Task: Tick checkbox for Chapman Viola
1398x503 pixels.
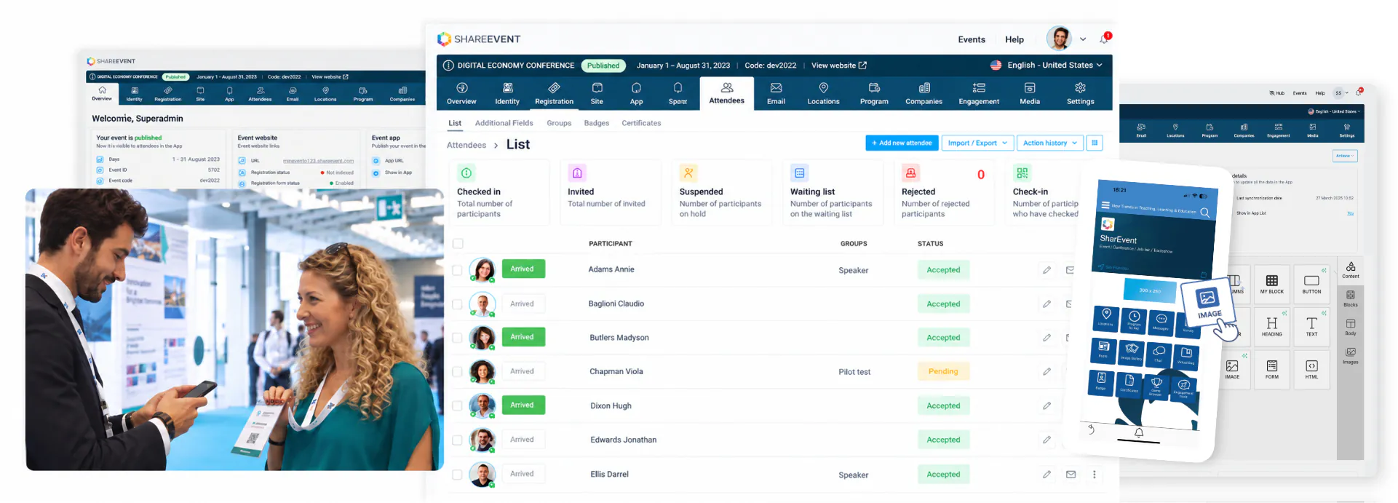Action: pyautogui.click(x=458, y=372)
